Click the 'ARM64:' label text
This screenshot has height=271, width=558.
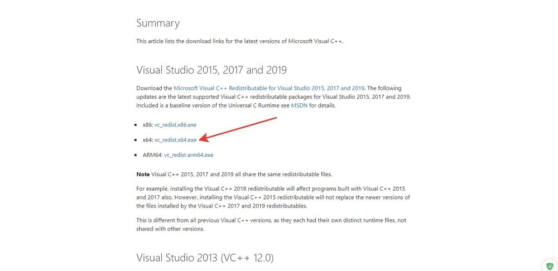(x=153, y=155)
